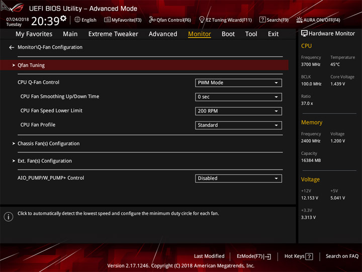Select CPU Fan Profile label

coord(38,125)
